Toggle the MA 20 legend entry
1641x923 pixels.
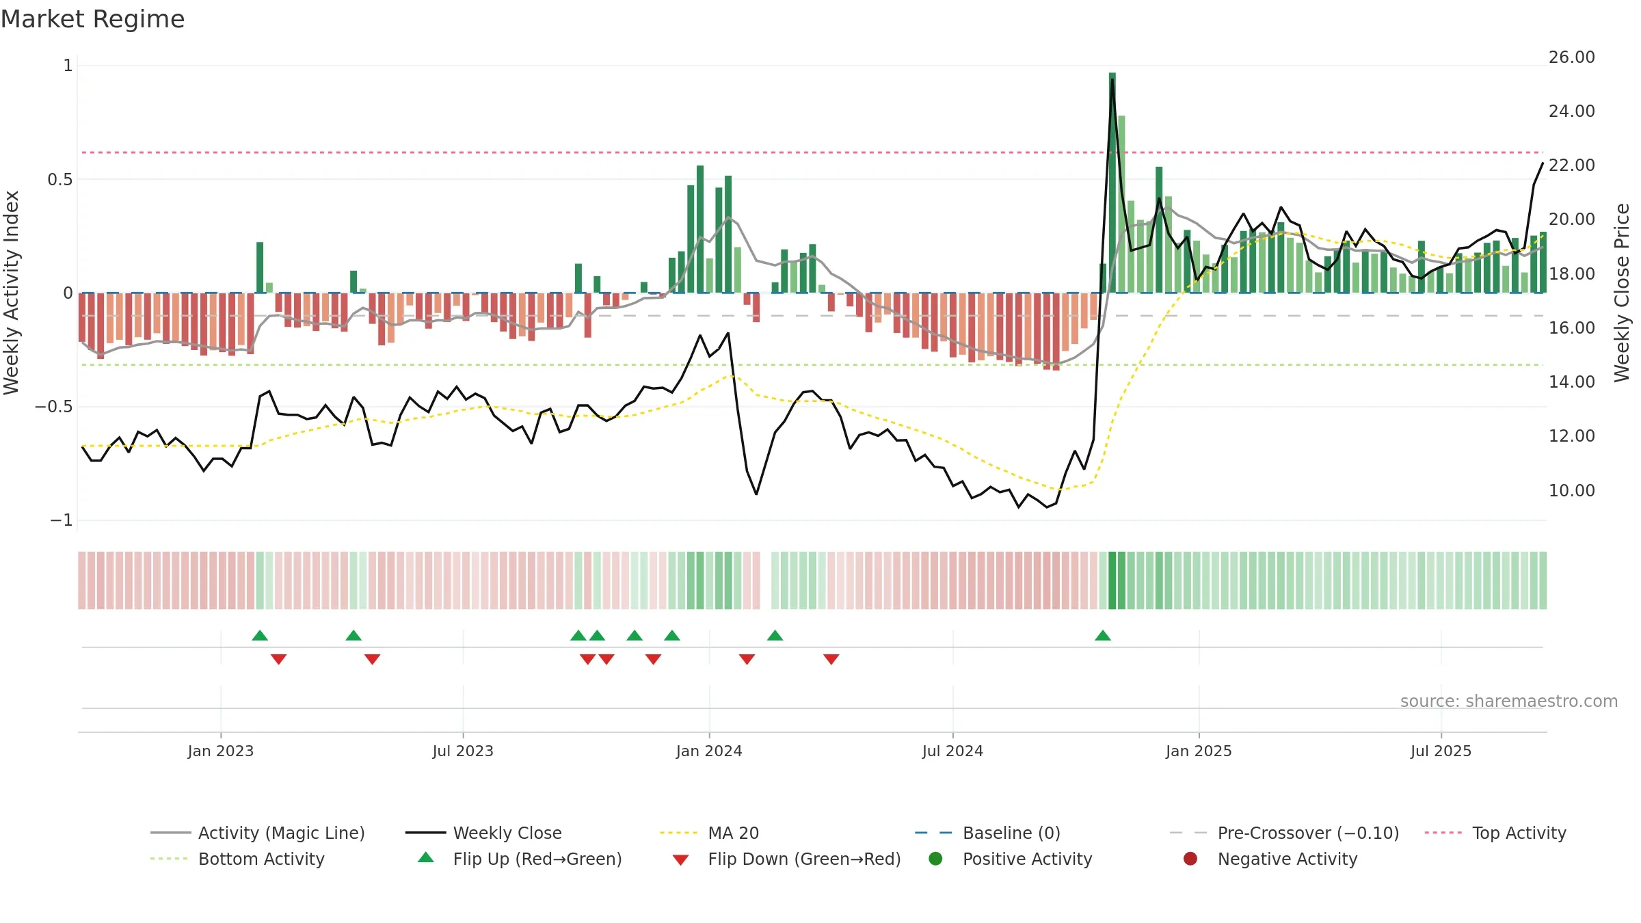[710, 833]
